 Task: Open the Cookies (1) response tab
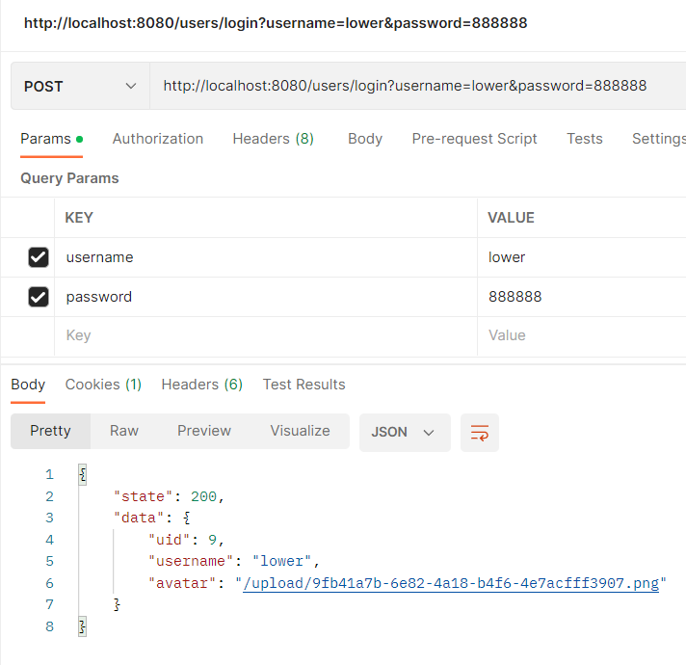coord(103,385)
